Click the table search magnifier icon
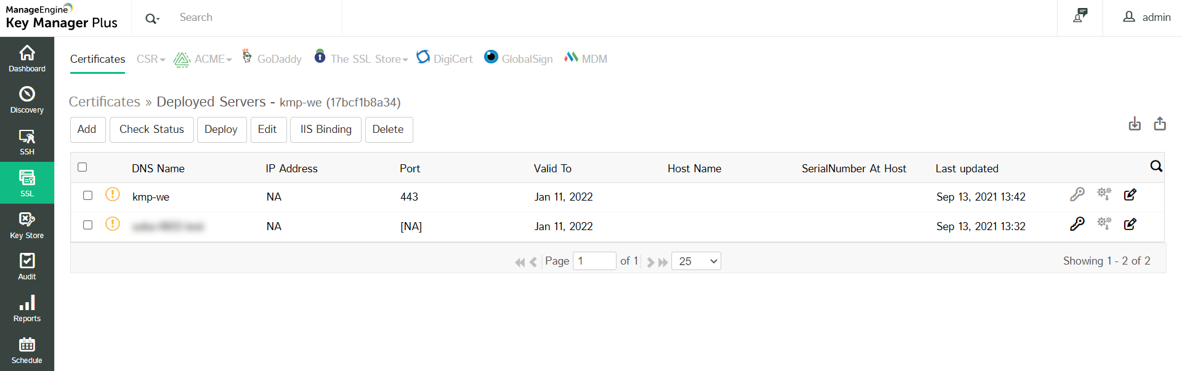This screenshot has height=371, width=1182. 1156,166
